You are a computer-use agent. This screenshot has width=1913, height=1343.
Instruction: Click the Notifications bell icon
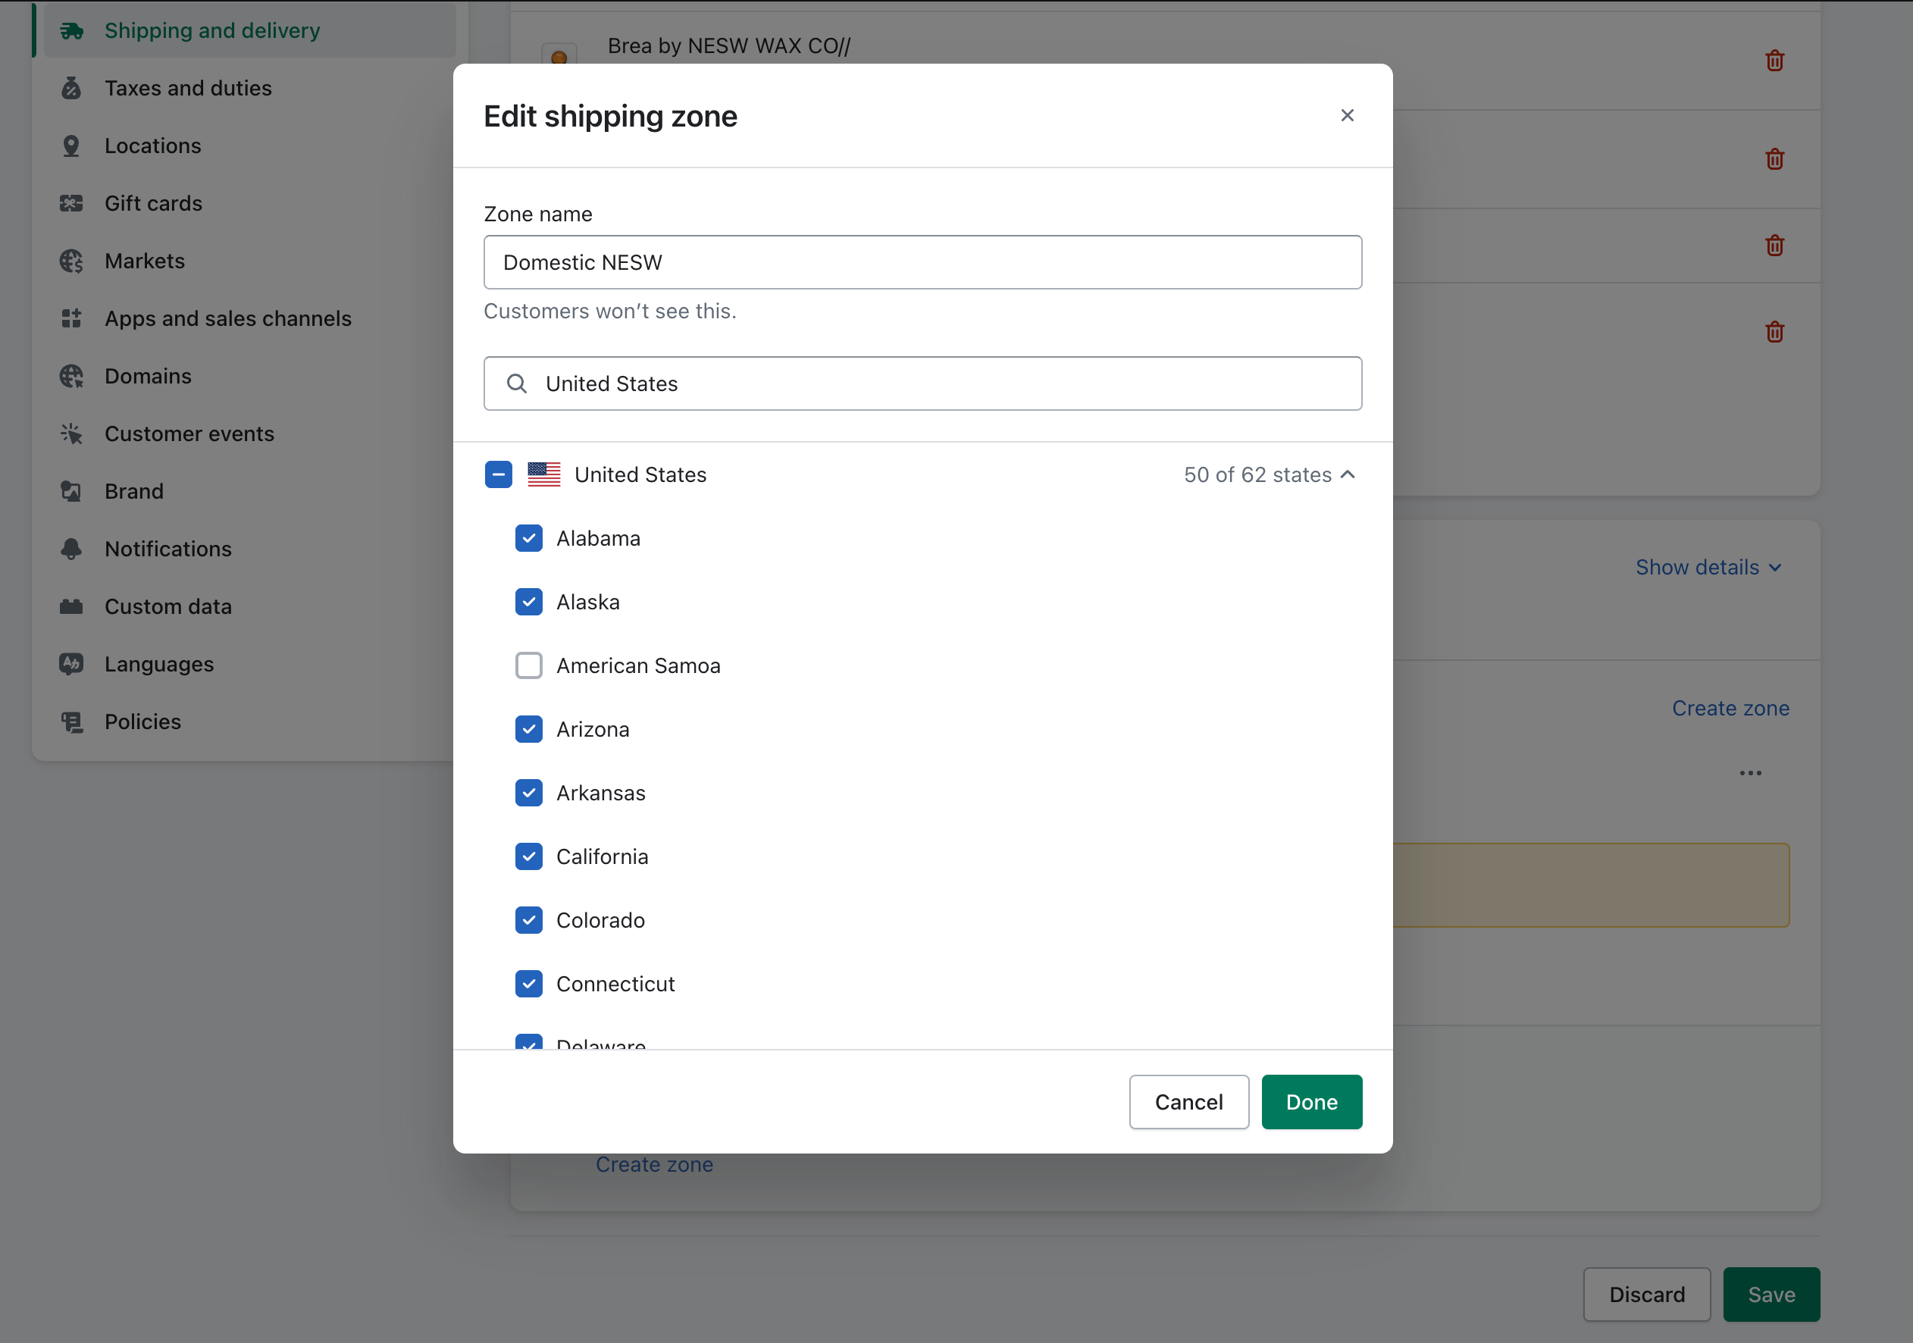pyautogui.click(x=72, y=549)
